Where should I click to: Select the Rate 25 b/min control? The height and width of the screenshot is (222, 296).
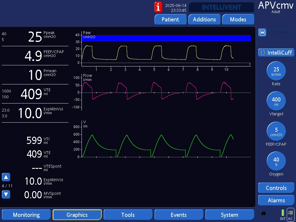coord(276,71)
